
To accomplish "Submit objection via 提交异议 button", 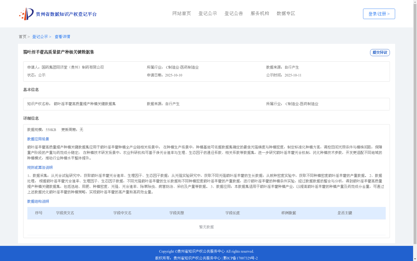I will click(380, 52).
